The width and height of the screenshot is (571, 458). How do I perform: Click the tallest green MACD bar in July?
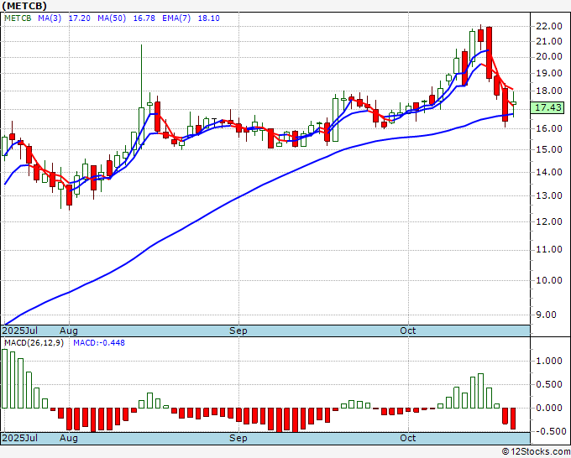pyautogui.click(x=4, y=378)
